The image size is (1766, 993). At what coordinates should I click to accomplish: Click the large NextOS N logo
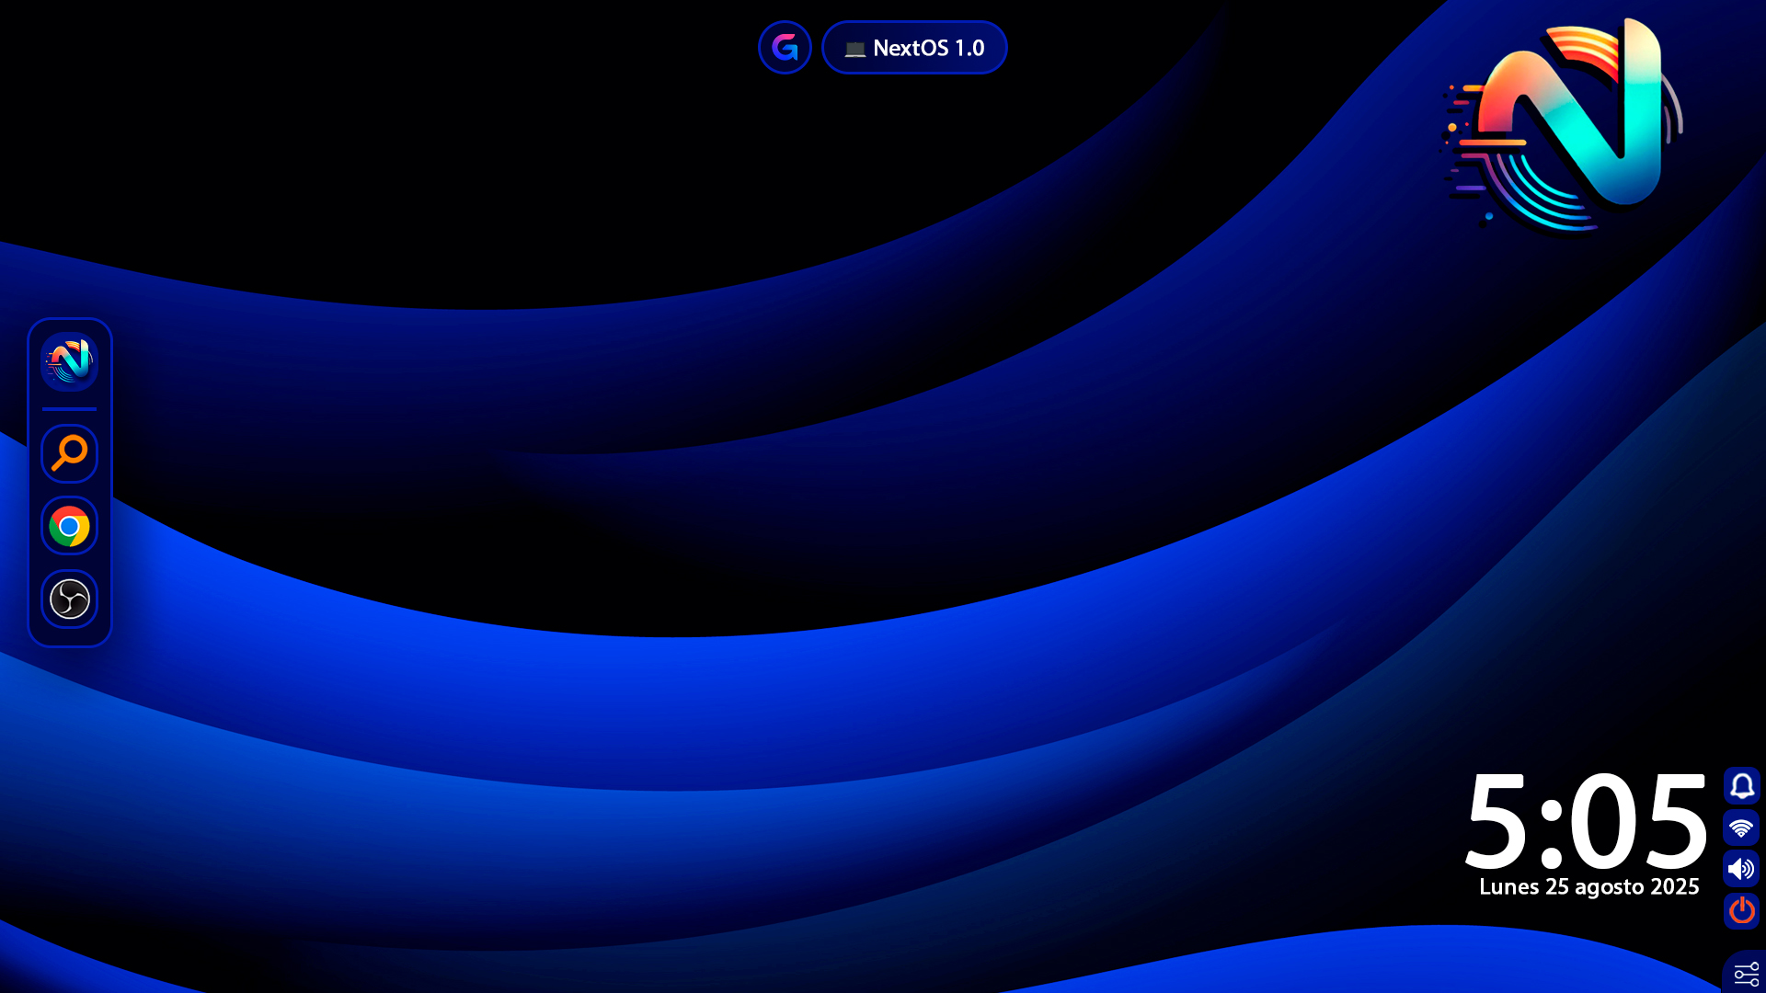[1568, 124]
